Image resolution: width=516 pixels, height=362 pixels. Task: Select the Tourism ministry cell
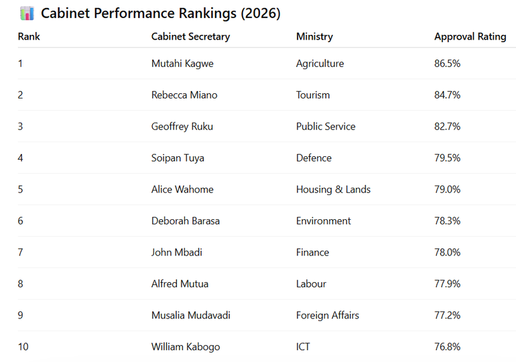click(x=313, y=95)
